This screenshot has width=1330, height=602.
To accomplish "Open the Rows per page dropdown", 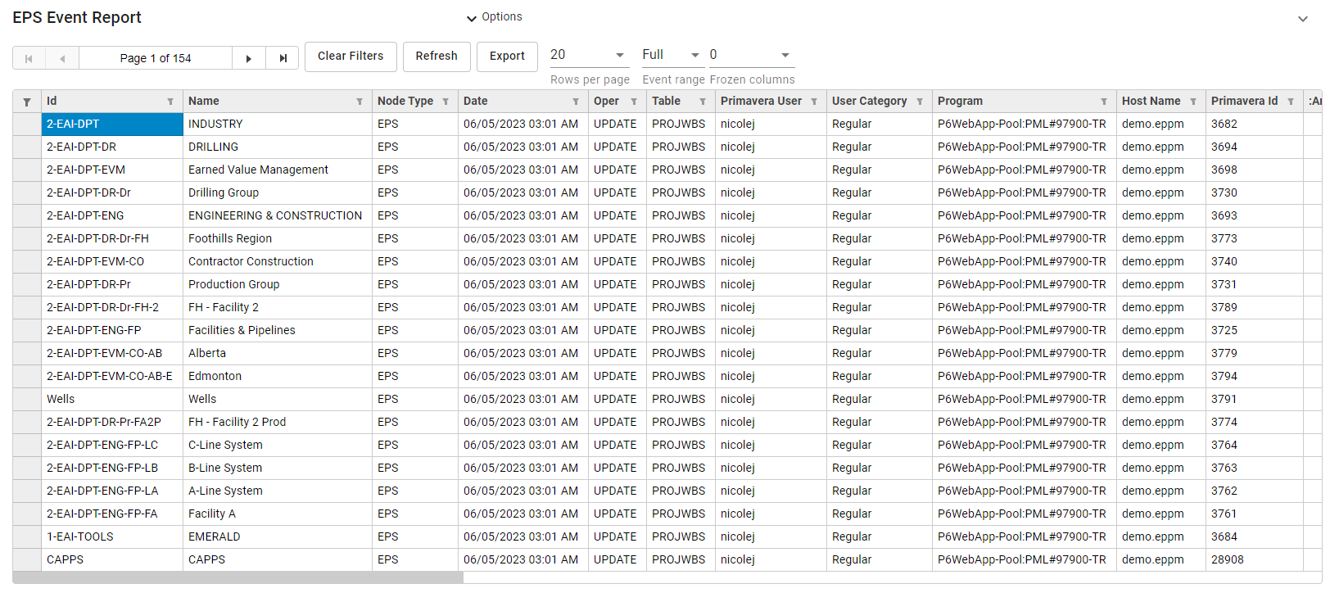I will pyautogui.click(x=588, y=55).
